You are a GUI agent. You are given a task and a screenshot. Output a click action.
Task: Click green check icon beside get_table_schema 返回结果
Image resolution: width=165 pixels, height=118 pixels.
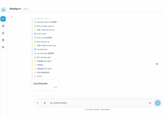[x=35, y=22]
